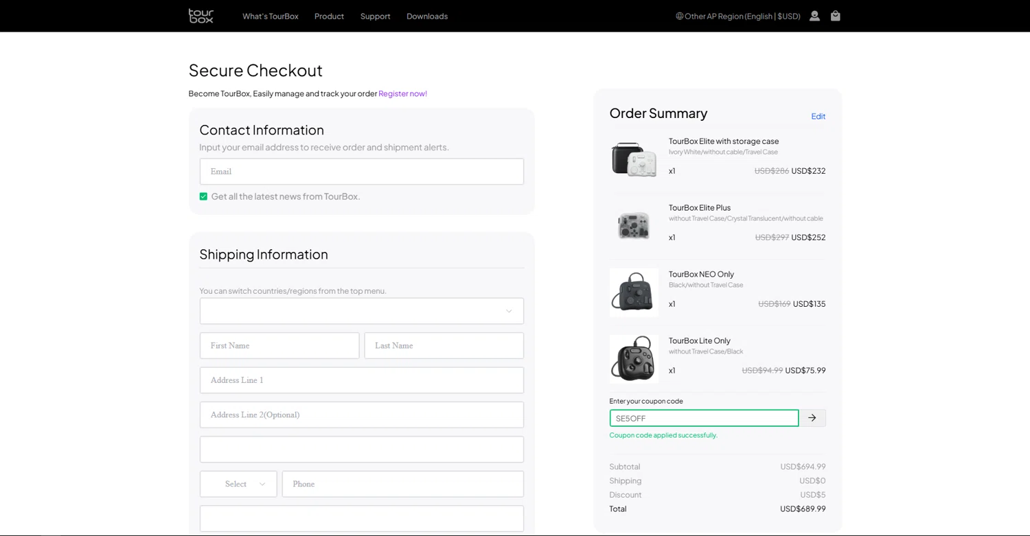1030x536 pixels.
Task: Click the price USD$75.99
Action: click(x=805, y=371)
